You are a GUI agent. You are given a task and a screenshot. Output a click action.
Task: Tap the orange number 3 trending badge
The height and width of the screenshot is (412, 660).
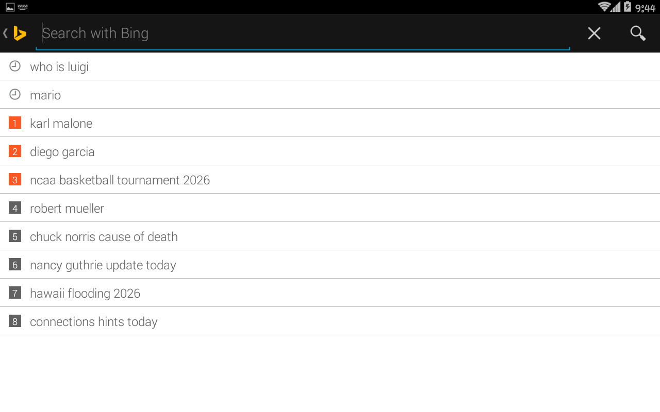coord(15,180)
